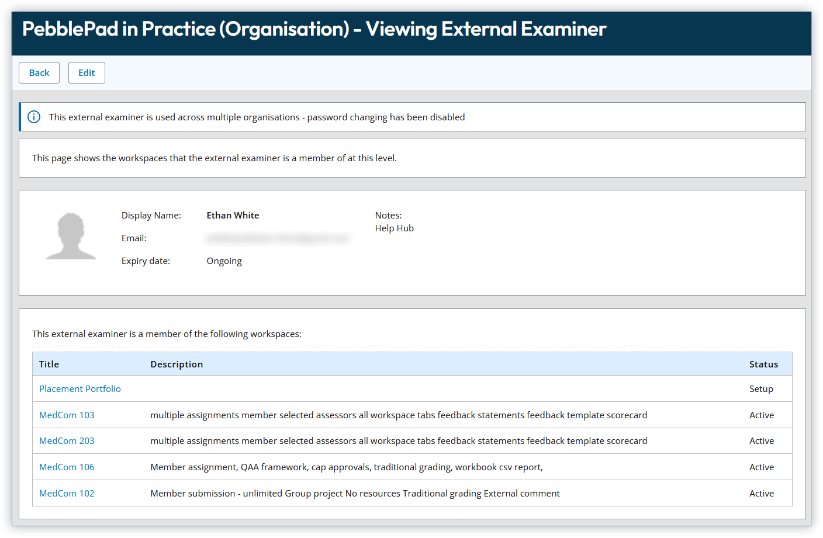Image resolution: width=823 pixels, height=538 pixels.
Task: Click the Help Hub note text
Action: (395, 228)
